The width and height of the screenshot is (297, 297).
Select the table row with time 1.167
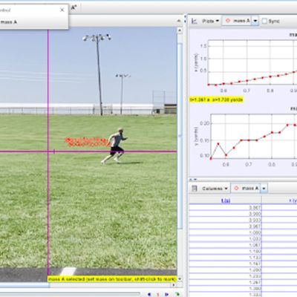244,264
